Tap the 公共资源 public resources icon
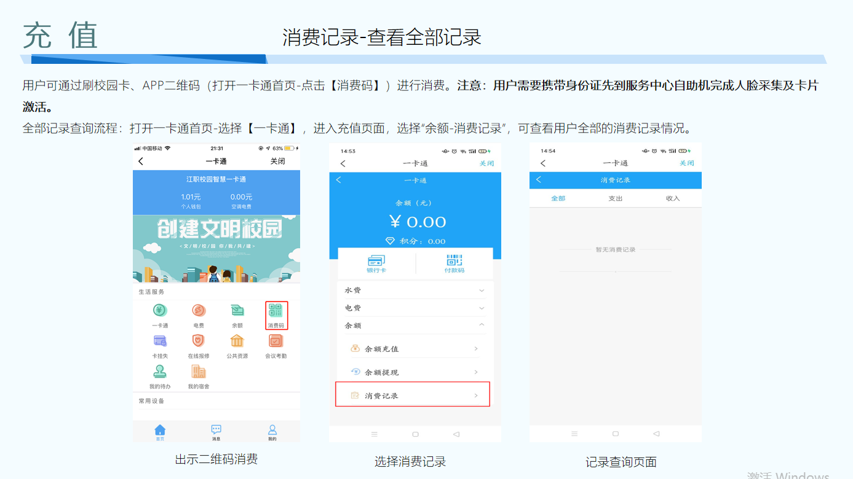This screenshot has width=853, height=479. click(237, 341)
